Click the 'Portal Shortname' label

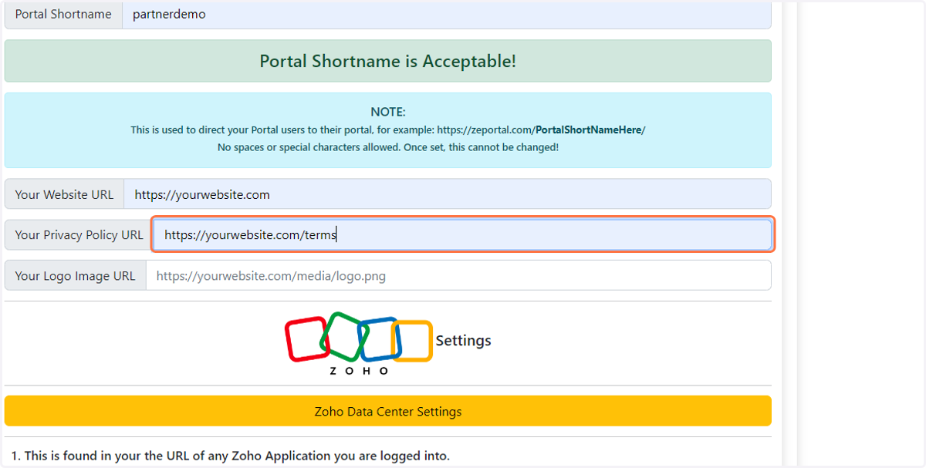click(63, 14)
